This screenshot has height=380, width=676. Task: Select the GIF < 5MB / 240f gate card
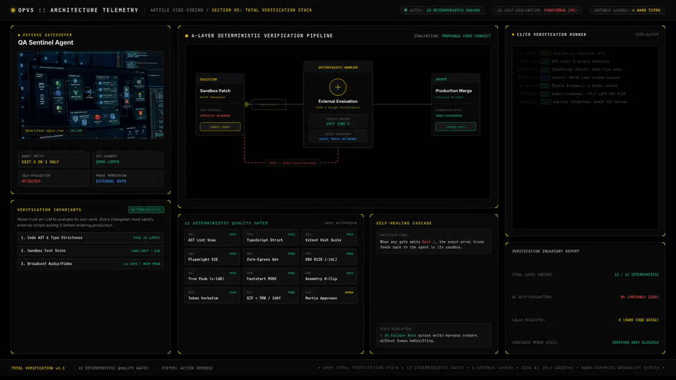click(270, 296)
